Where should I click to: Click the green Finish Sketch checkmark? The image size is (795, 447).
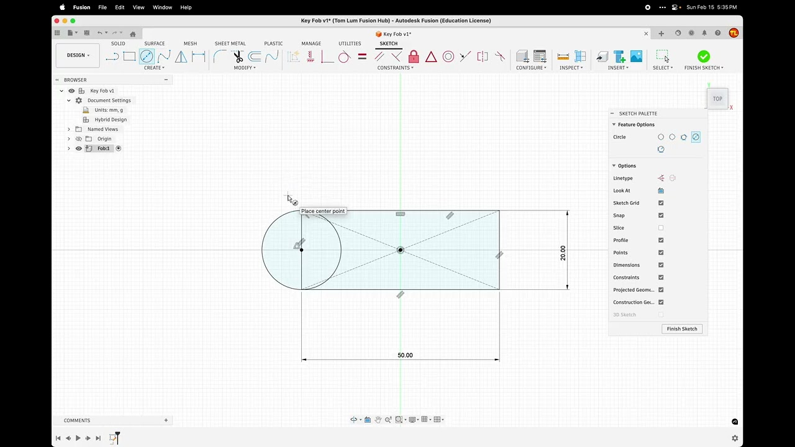pos(704,56)
